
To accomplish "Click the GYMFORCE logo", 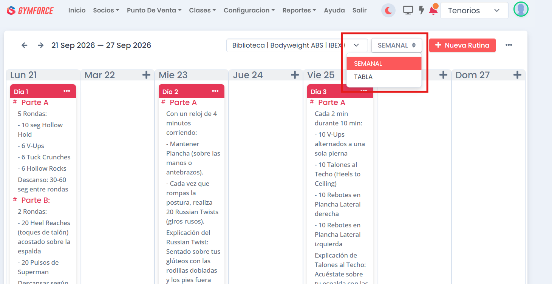I will pyautogui.click(x=30, y=11).
